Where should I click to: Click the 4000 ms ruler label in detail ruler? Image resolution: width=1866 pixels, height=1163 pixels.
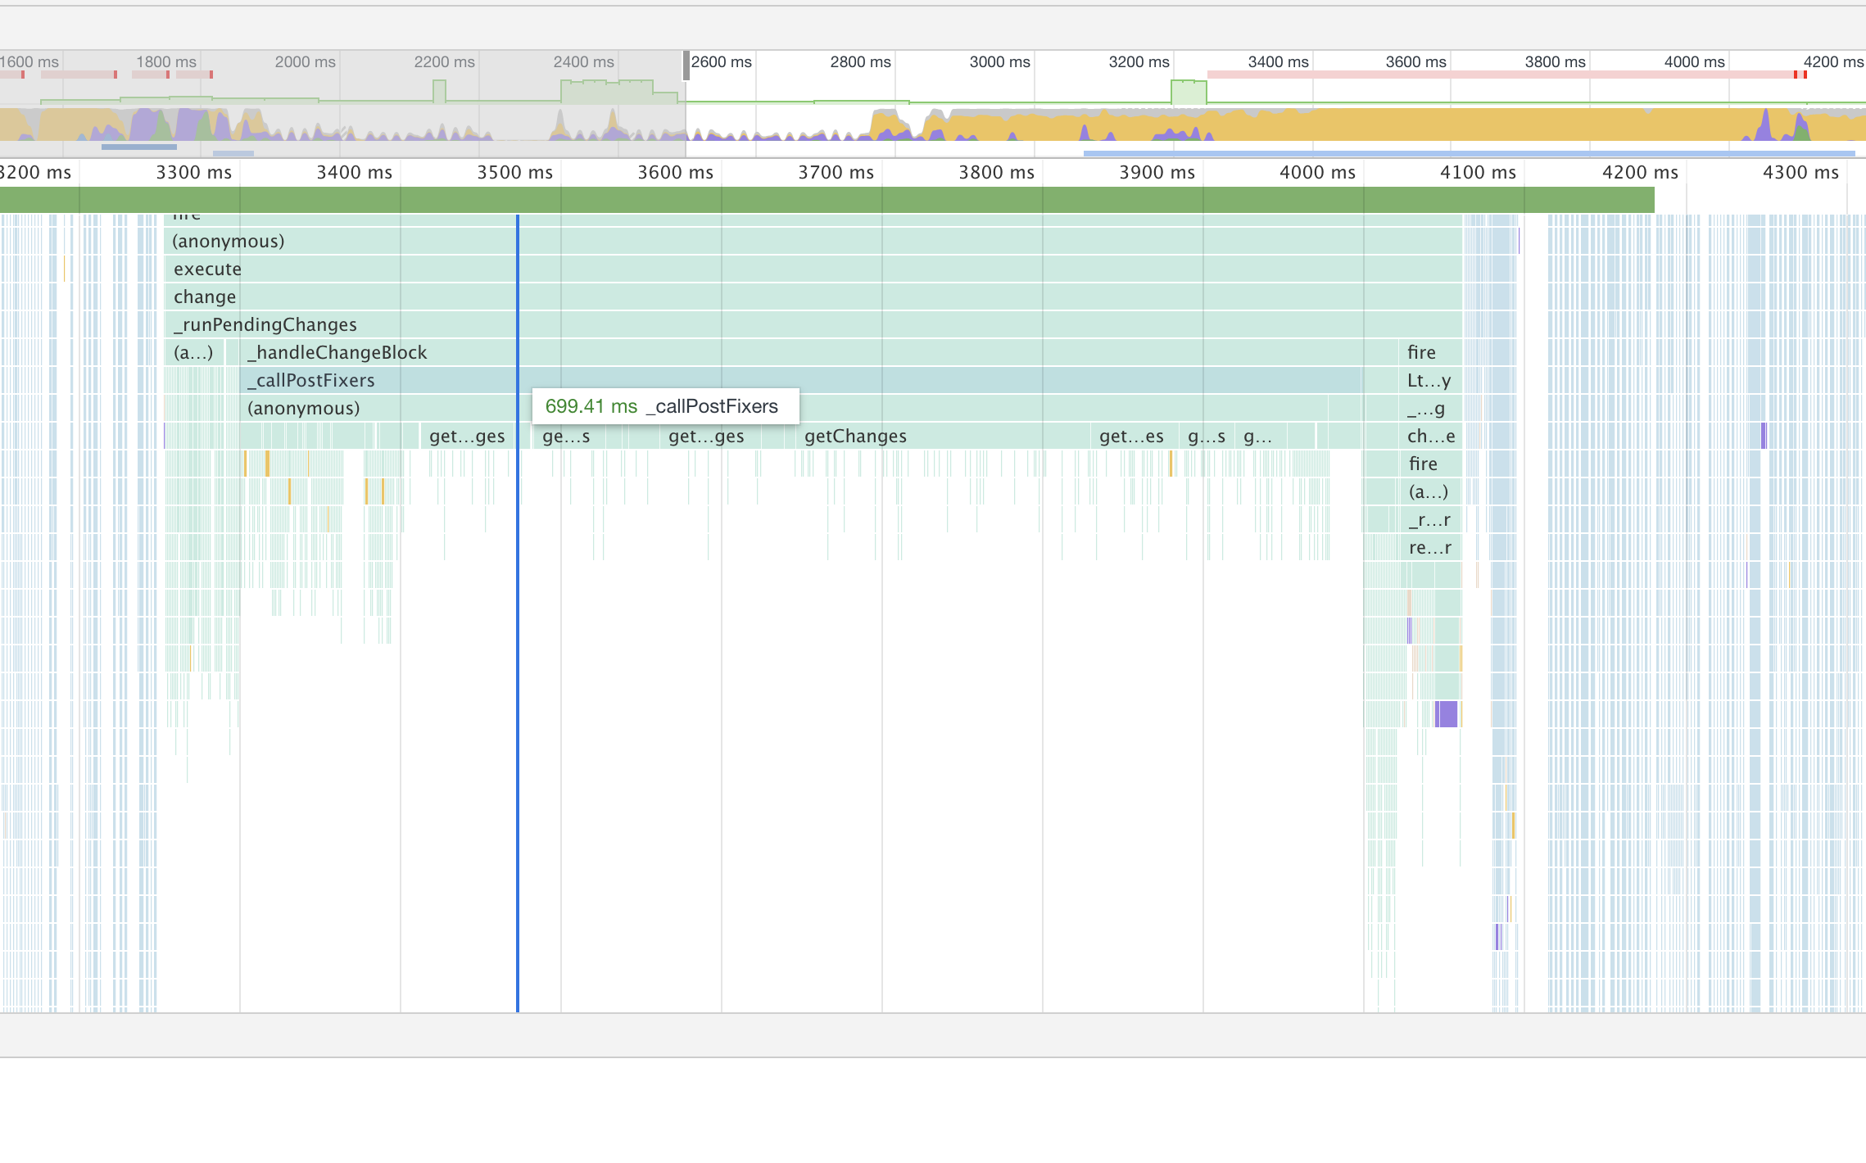tap(1317, 172)
